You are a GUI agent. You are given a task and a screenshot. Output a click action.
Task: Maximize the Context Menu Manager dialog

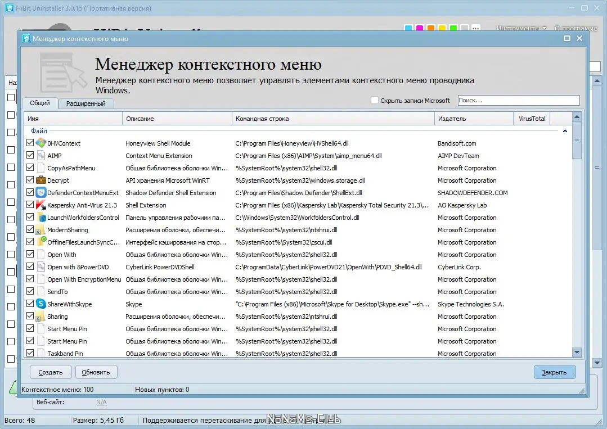click(566, 38)
